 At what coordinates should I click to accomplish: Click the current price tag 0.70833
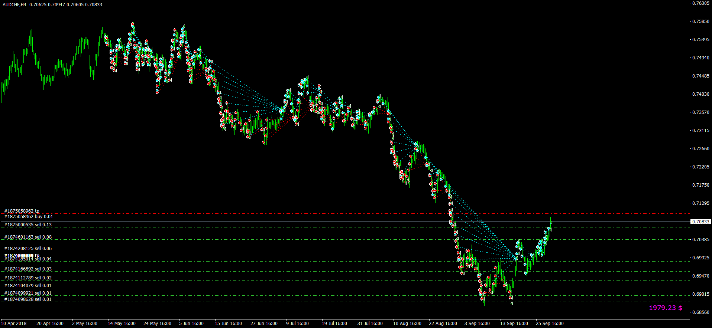point(700,222)
